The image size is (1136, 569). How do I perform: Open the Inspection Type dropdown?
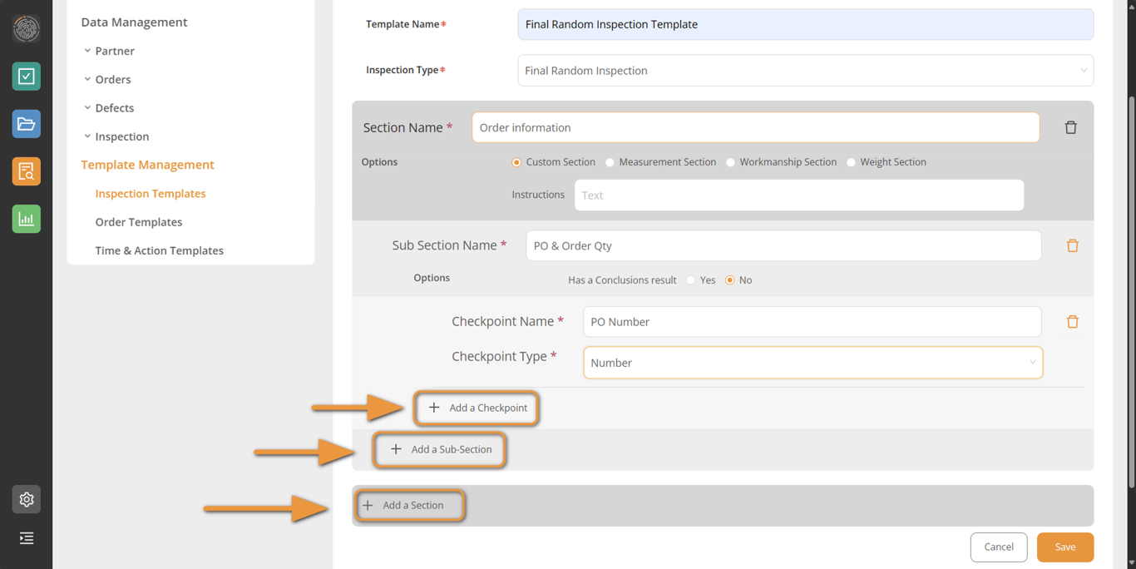pos(805,71)
